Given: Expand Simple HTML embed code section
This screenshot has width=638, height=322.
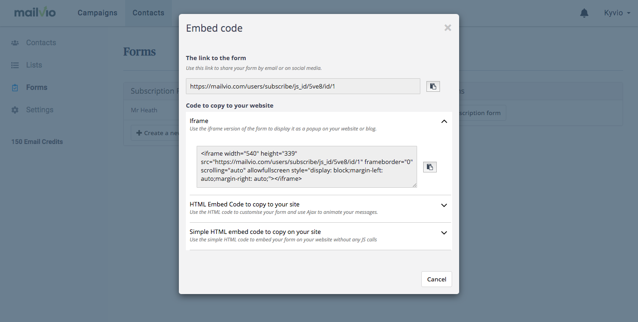Looking at the screenshot, I should pos(444,233).
